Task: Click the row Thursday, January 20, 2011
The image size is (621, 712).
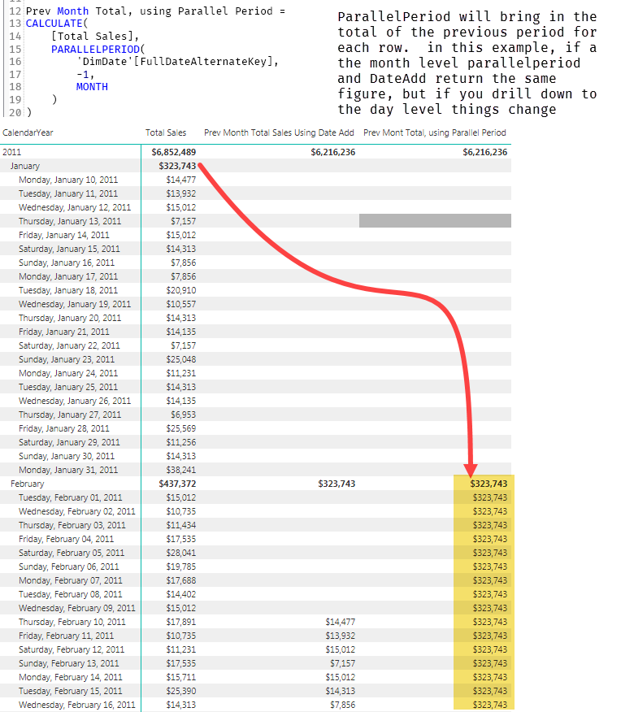Action: click(255, 318)
